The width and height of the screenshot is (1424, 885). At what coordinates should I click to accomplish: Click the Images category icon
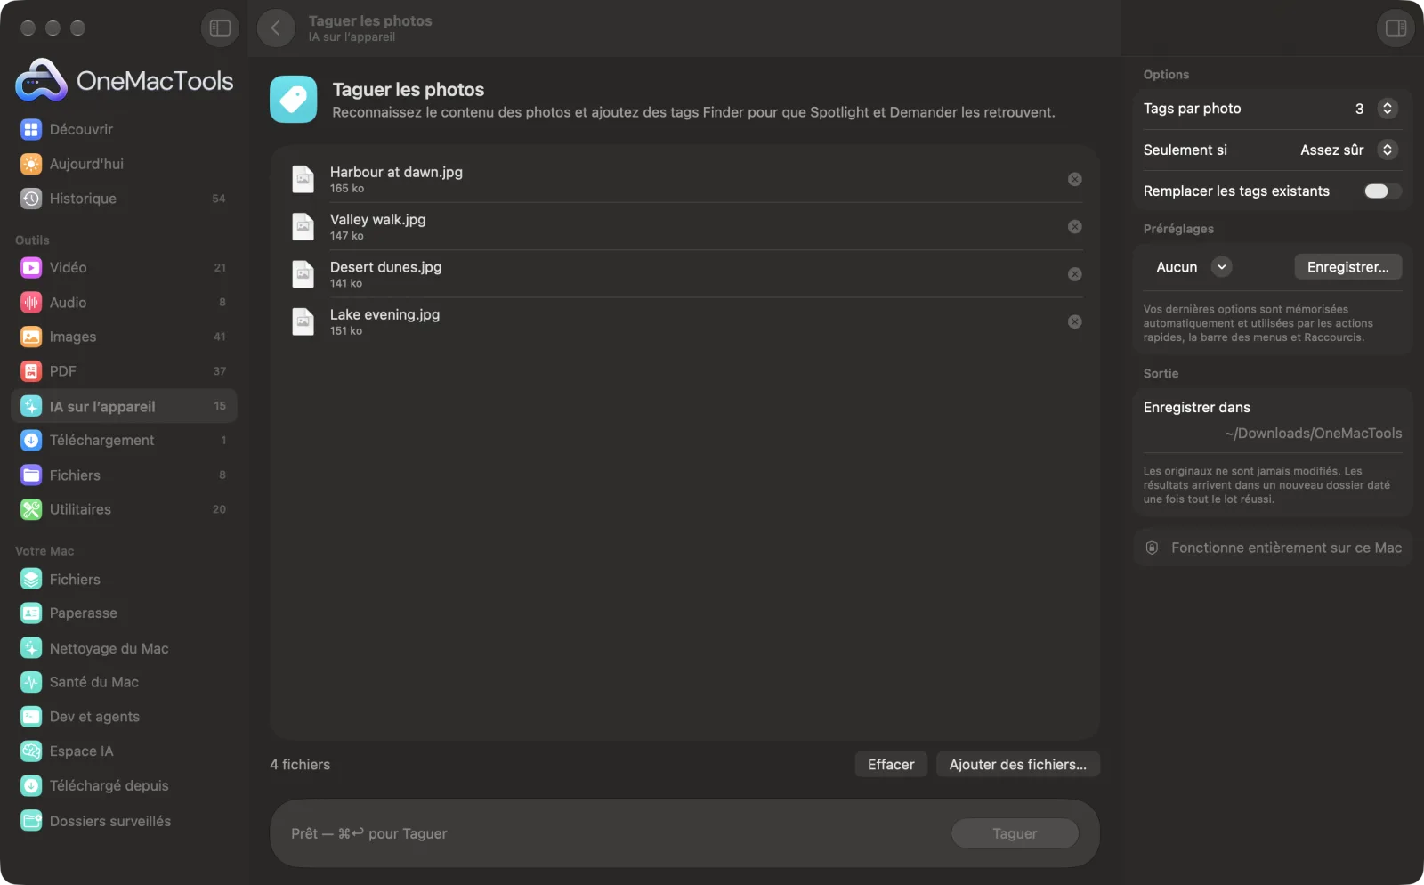(x=31, y=337)
